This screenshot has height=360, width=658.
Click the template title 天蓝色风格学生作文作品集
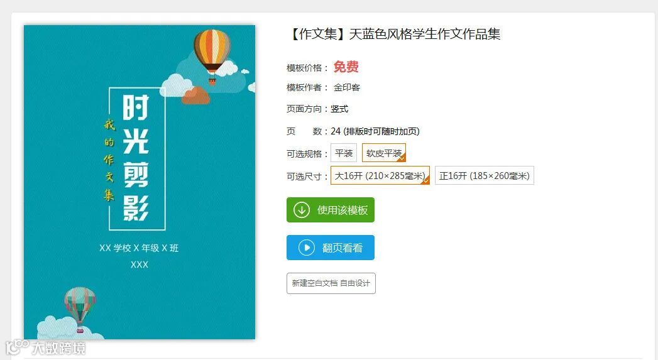pyautogui.click(x=425, y=33)
